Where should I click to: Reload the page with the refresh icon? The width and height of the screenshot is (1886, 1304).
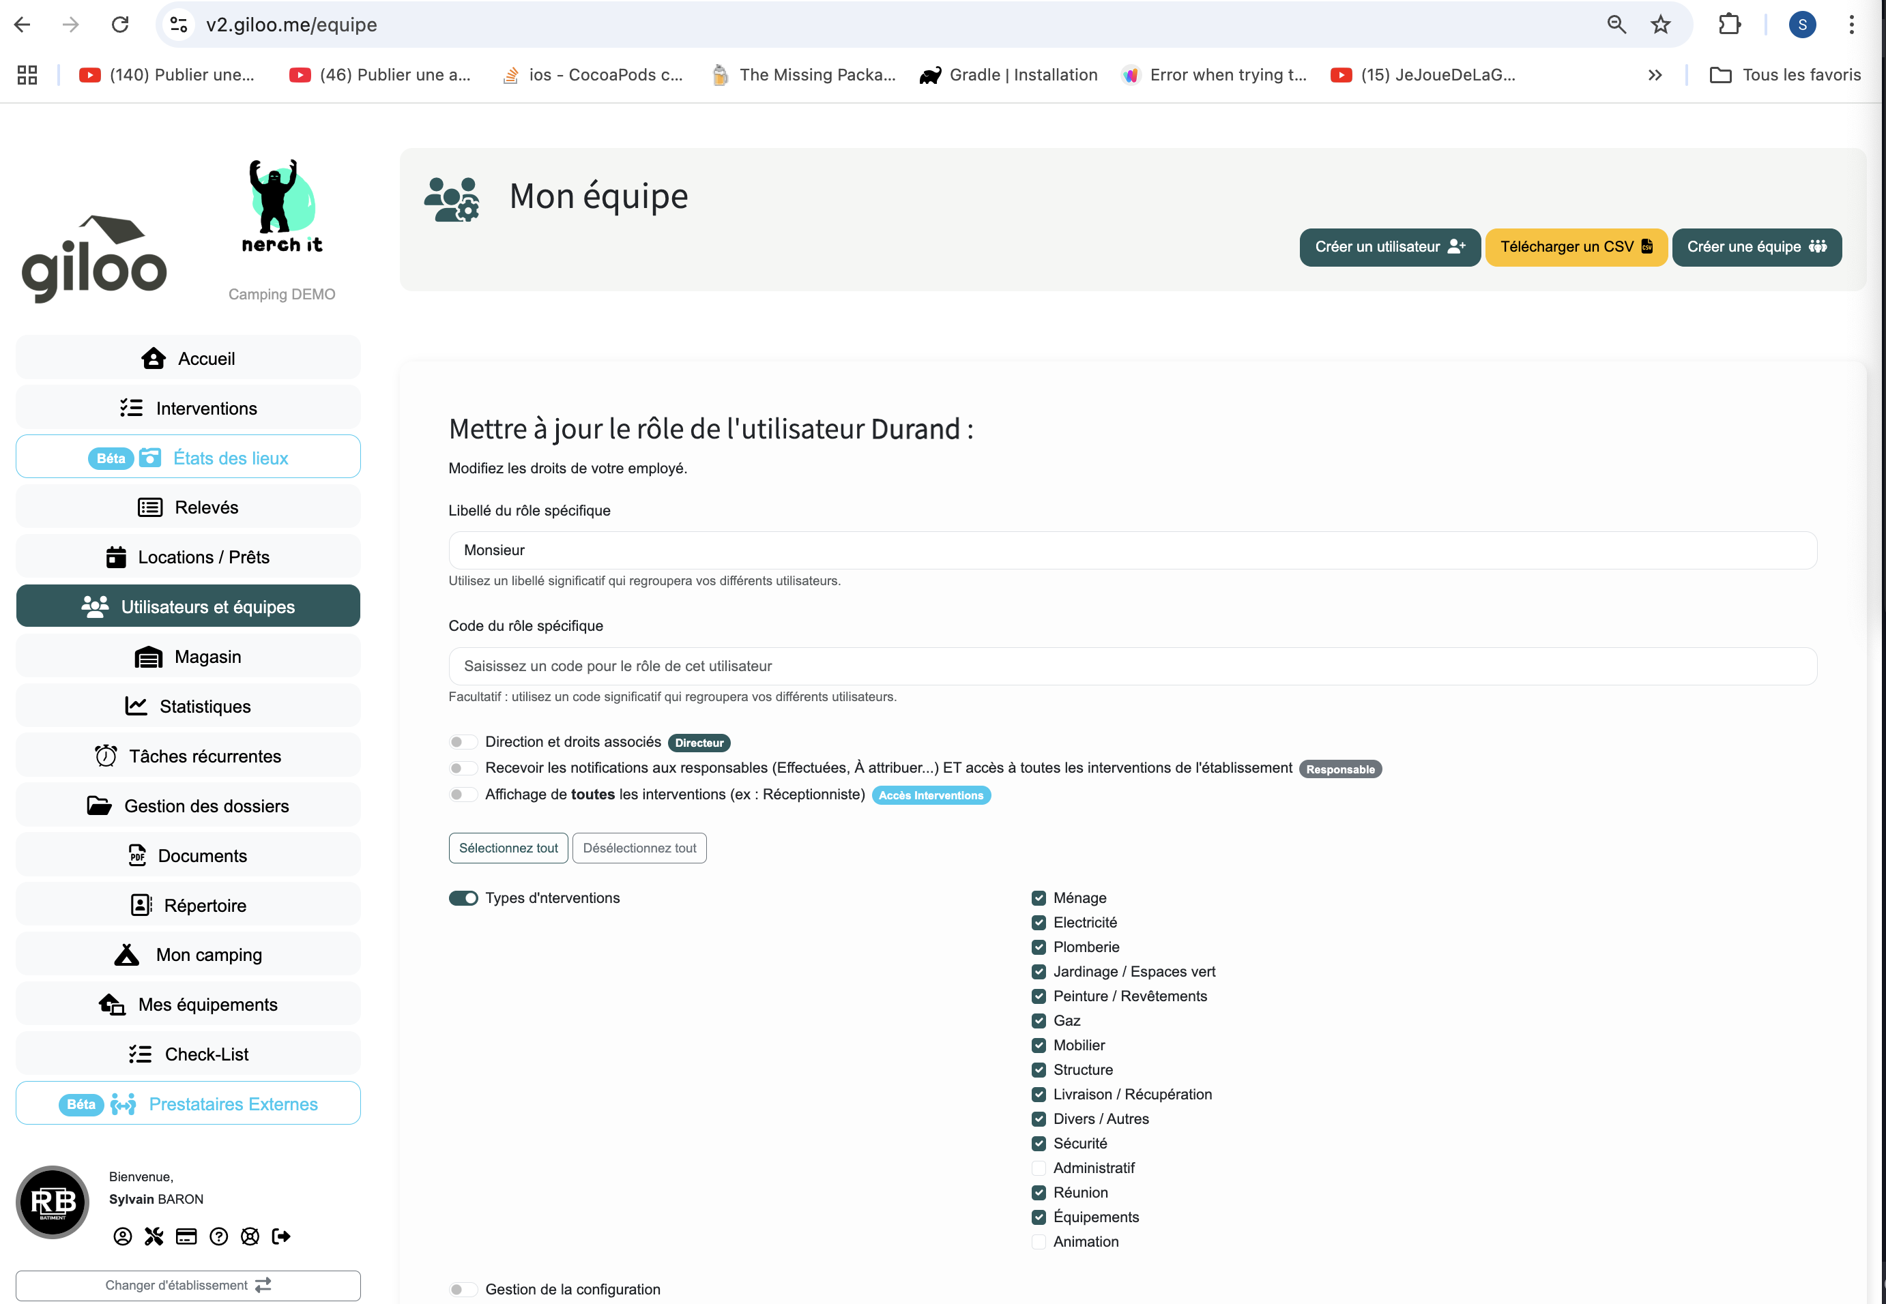pos(120,25)
